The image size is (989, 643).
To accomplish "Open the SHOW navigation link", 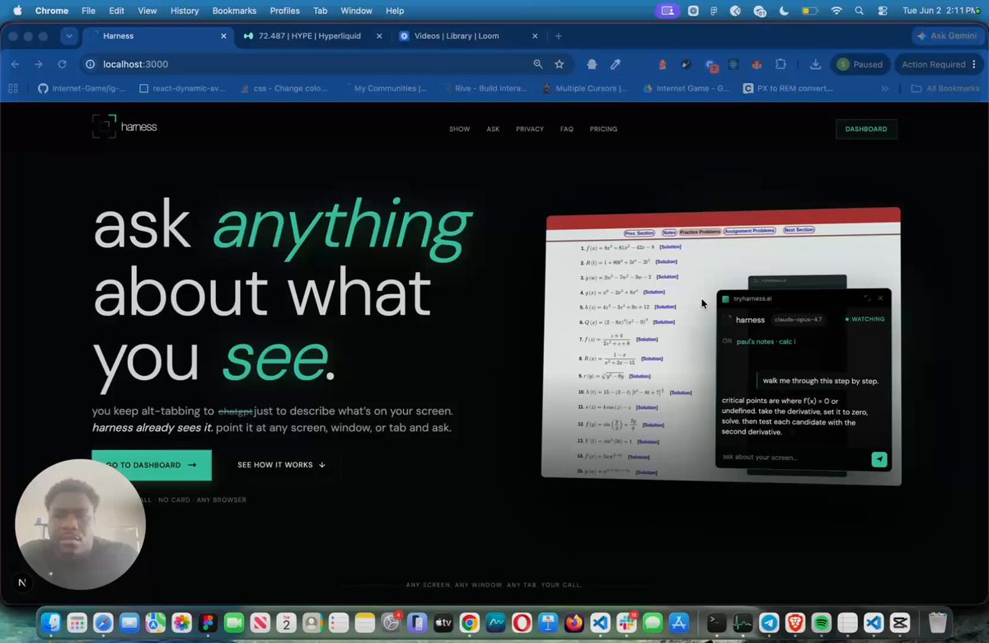I will click(459, 129).
